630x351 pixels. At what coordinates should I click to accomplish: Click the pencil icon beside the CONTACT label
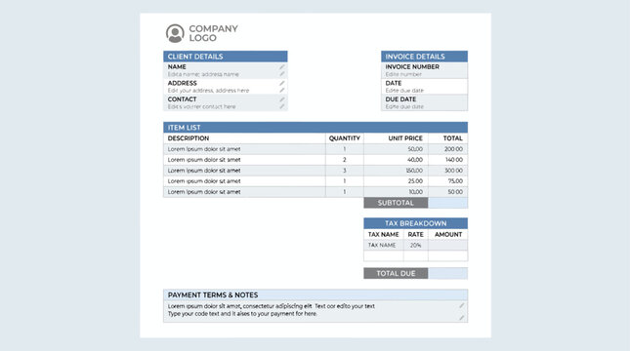point(282,99)
